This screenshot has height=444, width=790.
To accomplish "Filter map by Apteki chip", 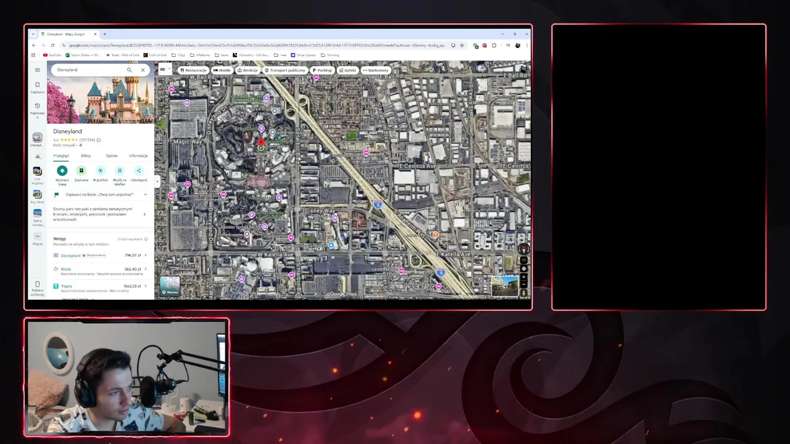I will pyautogui.click(x=347, y=70).
